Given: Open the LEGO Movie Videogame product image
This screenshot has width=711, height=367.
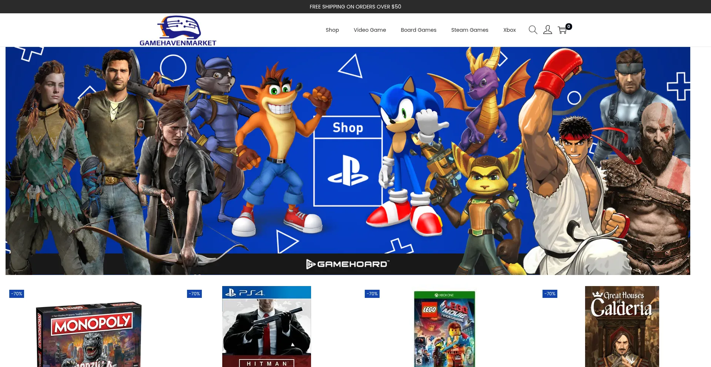Looking at the screenshot, I should click(444, 329).
